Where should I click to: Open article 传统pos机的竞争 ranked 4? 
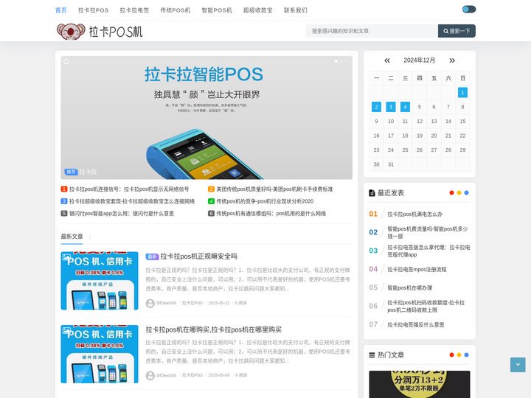pos(265,201)
